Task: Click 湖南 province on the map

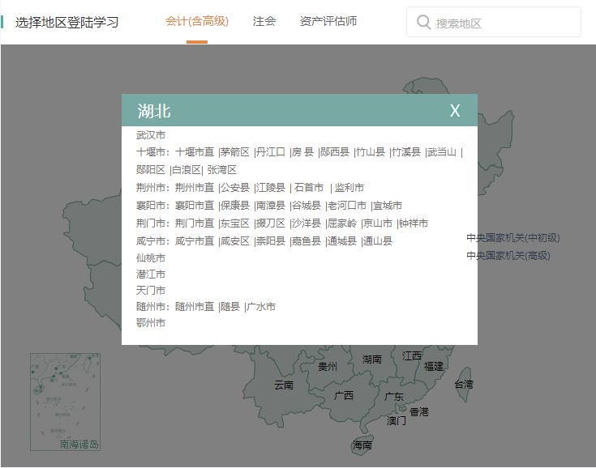Action: pyautogui.click(x=371, y=359)
